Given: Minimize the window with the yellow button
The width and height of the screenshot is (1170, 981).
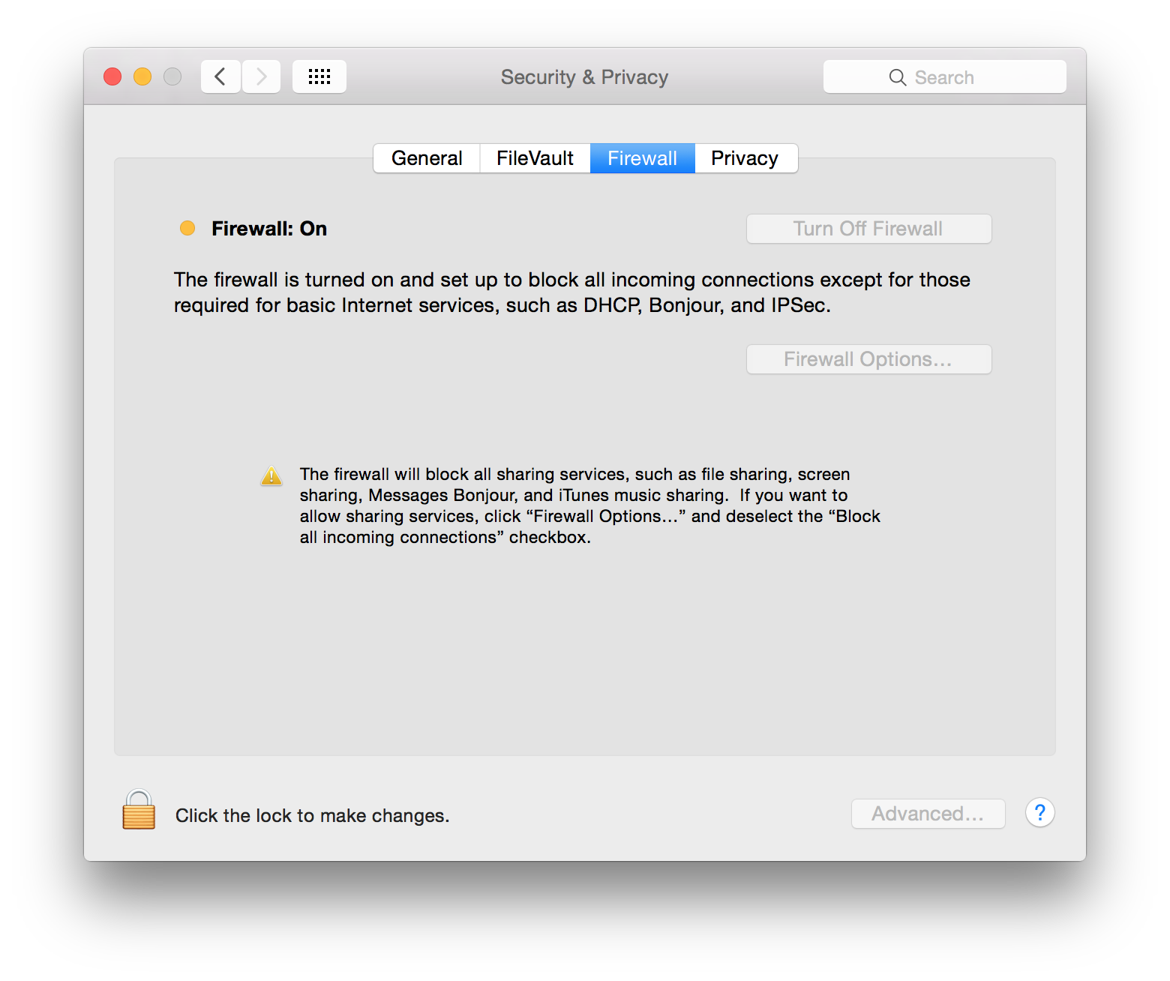Looking at the screenshot, I should tap(142, 76).
